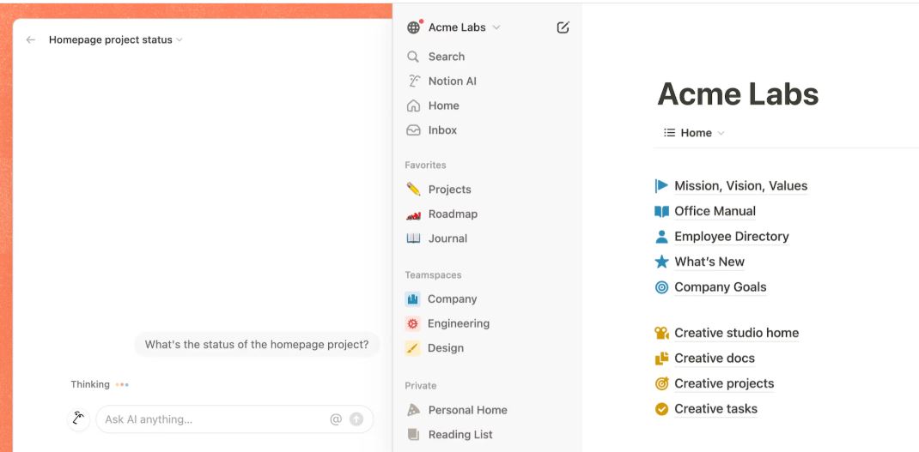
Task: Open the Office Manual page
Action: pos(715,211)
